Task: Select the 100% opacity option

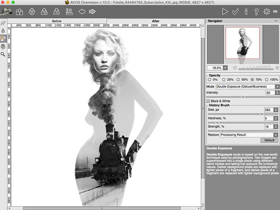Action: pos(267,79)
